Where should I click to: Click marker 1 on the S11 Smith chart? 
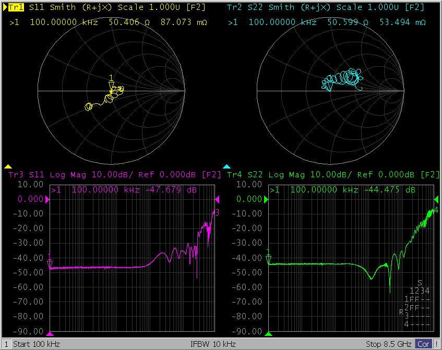point(111,85)
